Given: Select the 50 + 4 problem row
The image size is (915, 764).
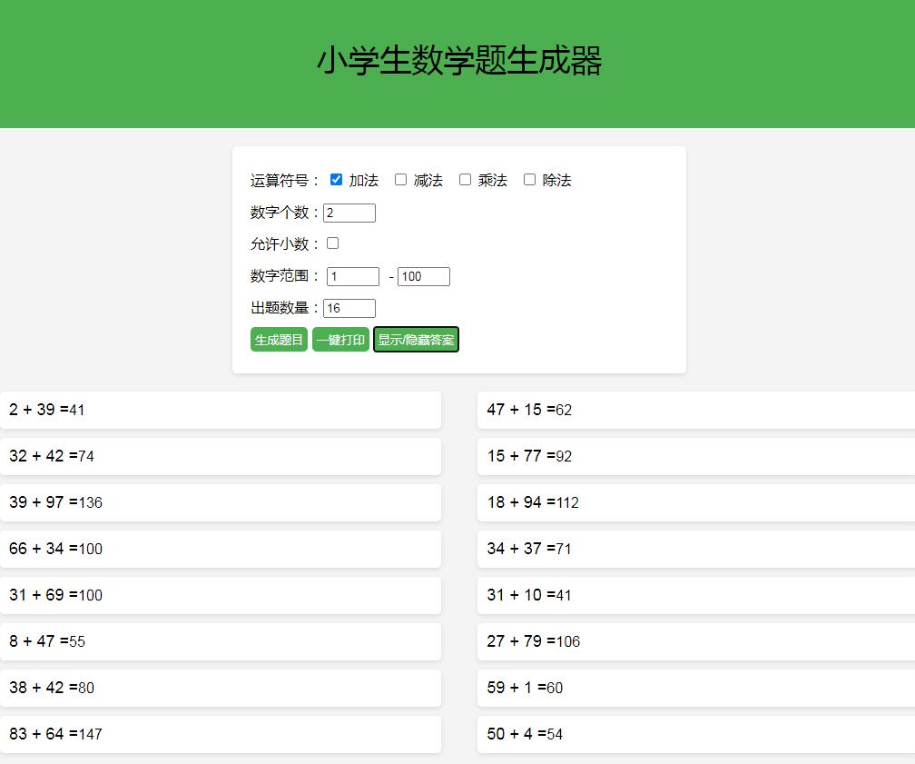Looking at the screenshot, I should pyautogui.click(x=694, y=734).
